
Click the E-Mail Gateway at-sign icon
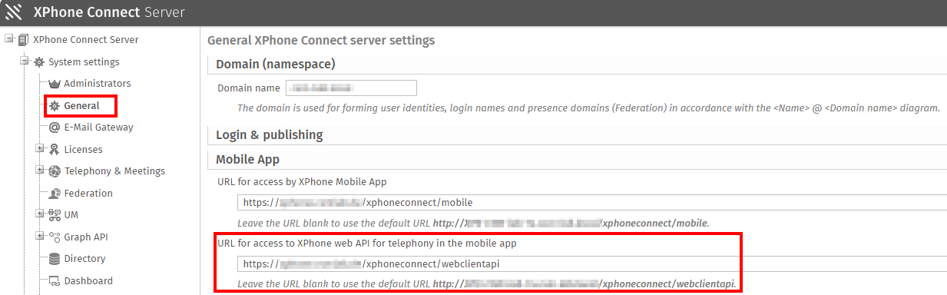pyautogui.click(x=55, y=127)
